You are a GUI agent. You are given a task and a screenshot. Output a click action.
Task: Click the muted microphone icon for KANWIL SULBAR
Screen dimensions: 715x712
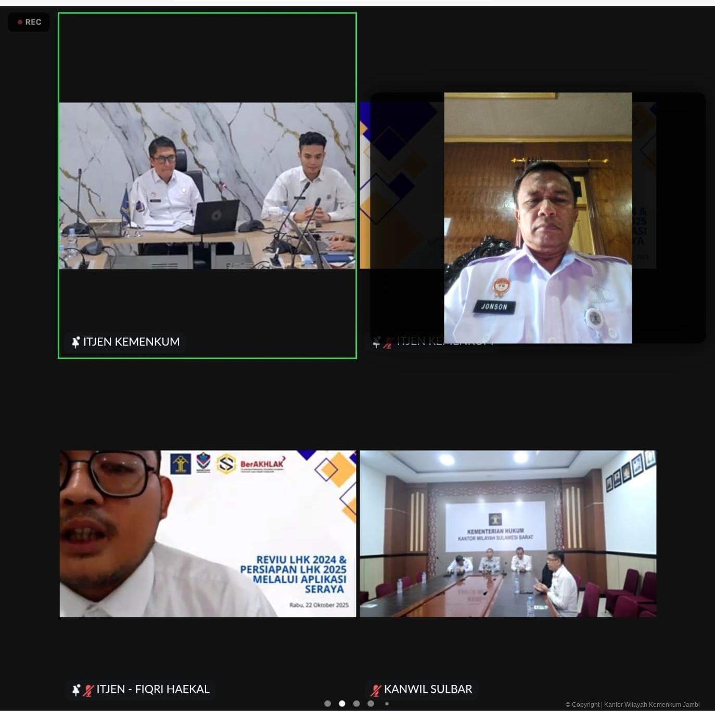[x=376, y=690]
